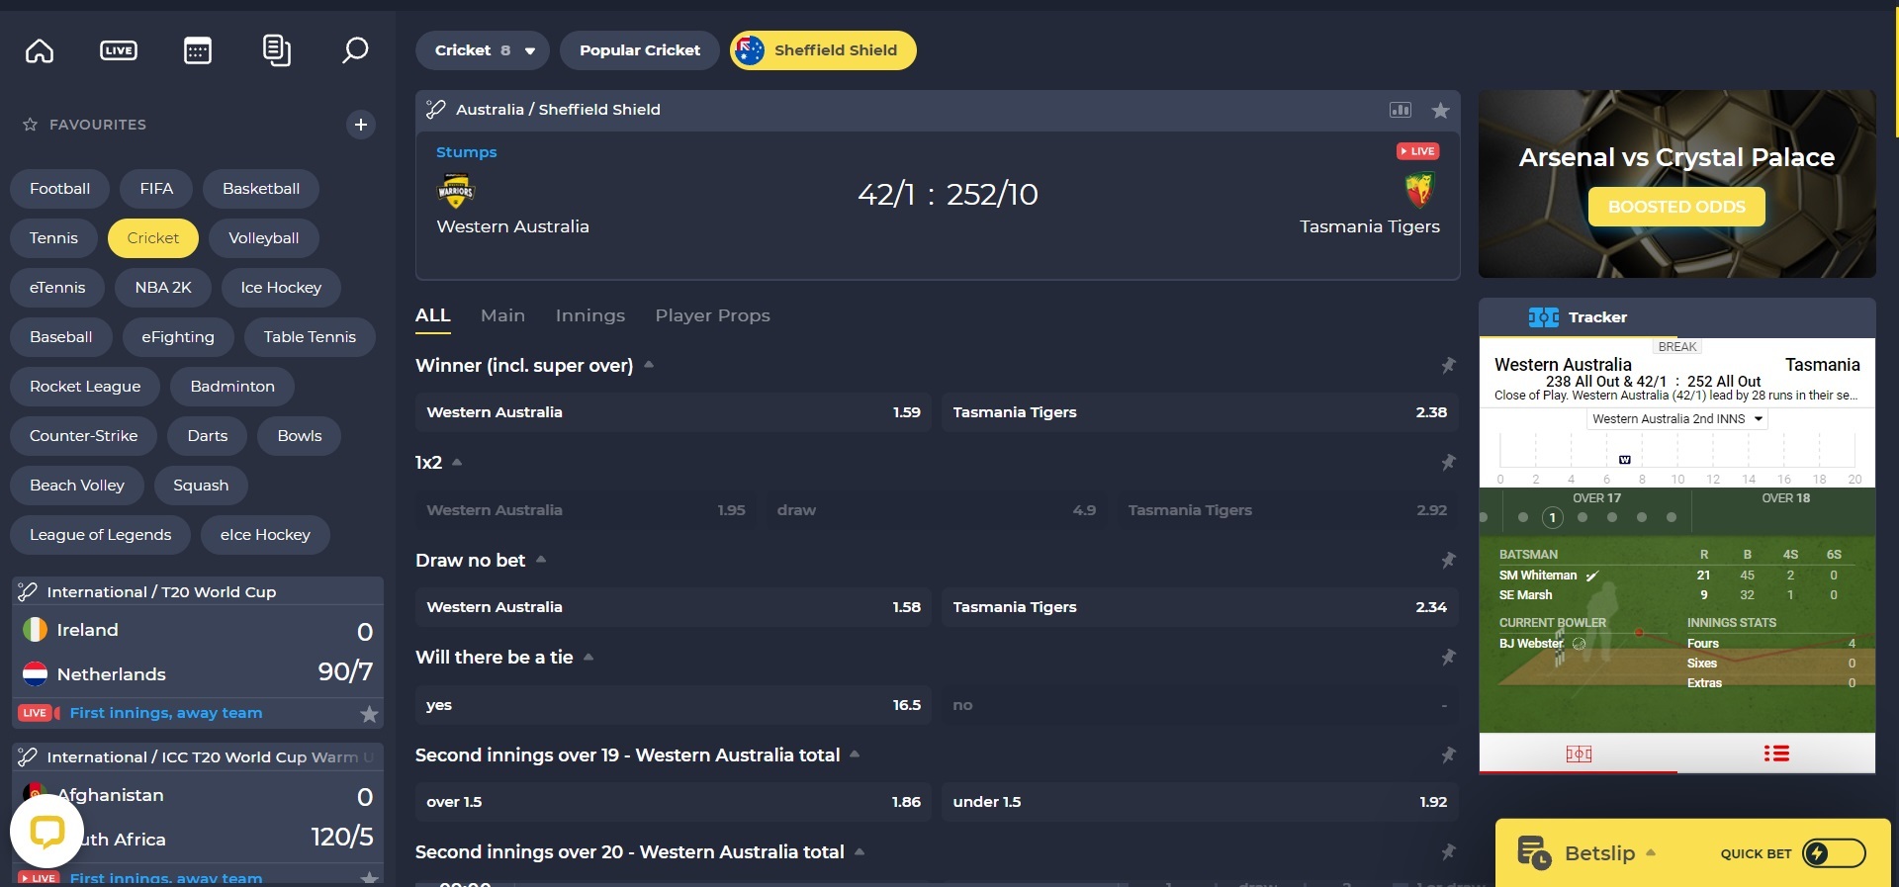
Task: Bet over 1.5 at 1.86
Action: [x=674, y=802]
